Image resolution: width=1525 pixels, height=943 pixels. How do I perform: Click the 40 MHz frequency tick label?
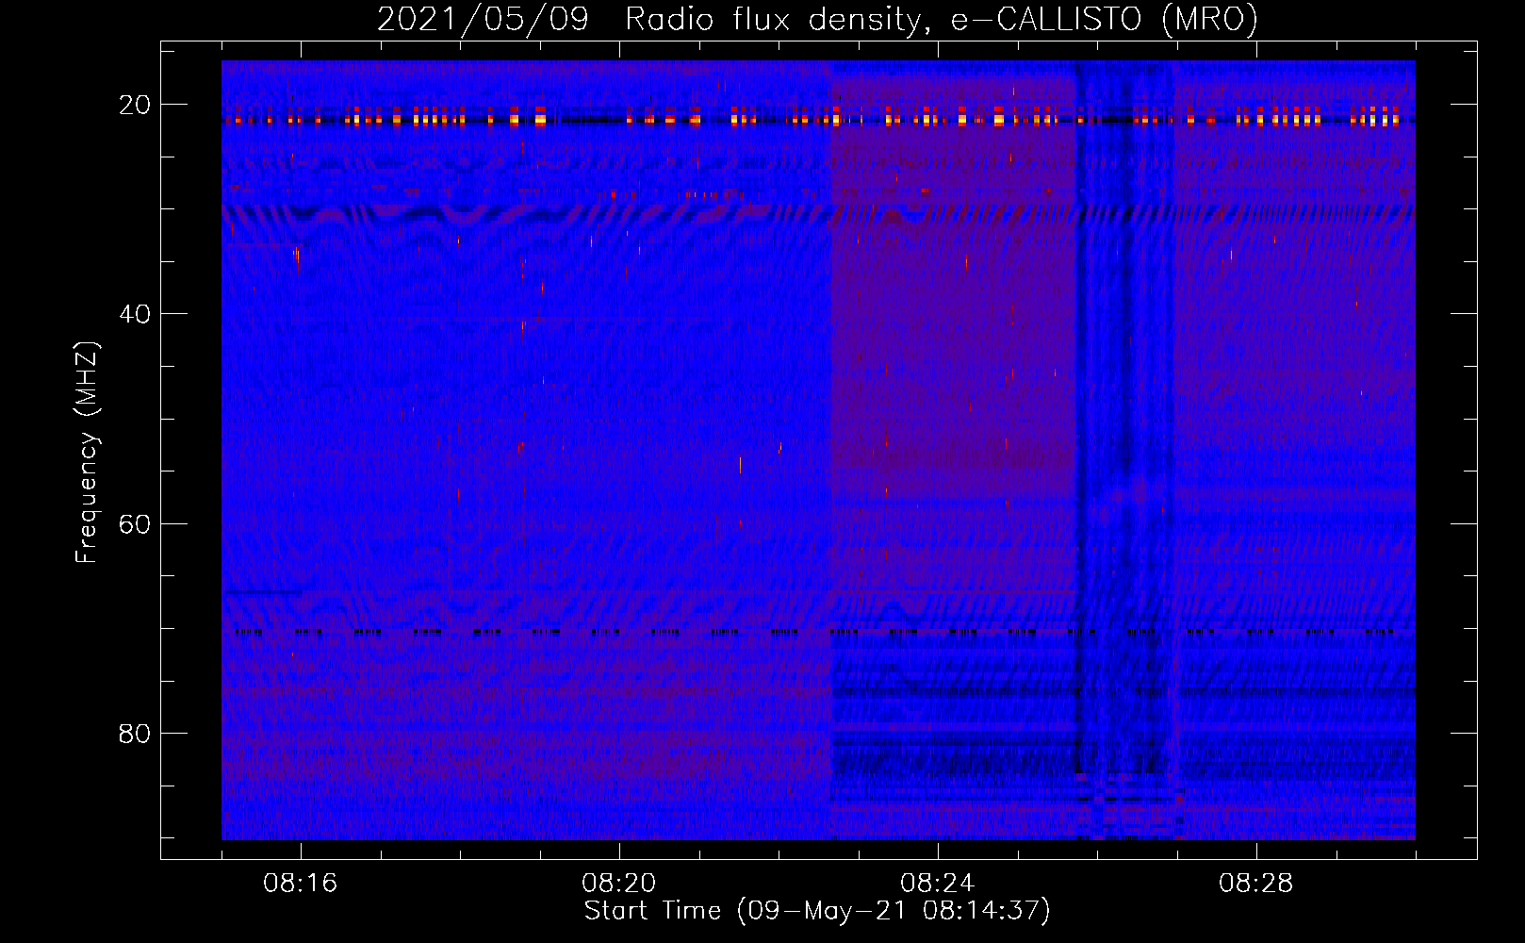point(135,314)
